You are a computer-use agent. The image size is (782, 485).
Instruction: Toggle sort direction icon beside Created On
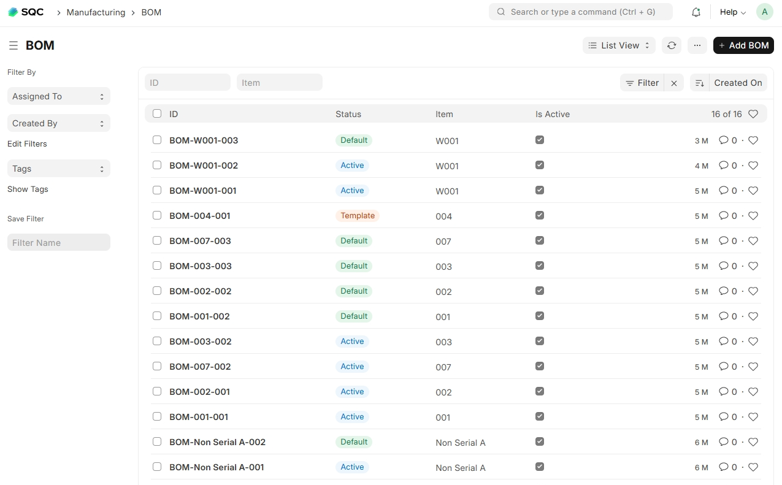click(699, 83)
